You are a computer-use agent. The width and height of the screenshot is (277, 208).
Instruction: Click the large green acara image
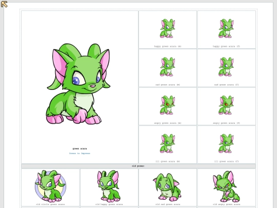(x=78, y=84)
